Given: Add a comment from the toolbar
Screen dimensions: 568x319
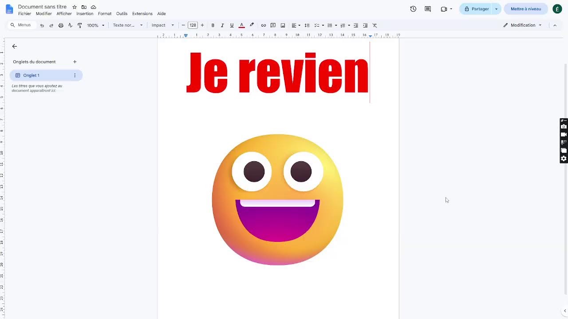Looking at the screenshot, I should pos(273,25).
